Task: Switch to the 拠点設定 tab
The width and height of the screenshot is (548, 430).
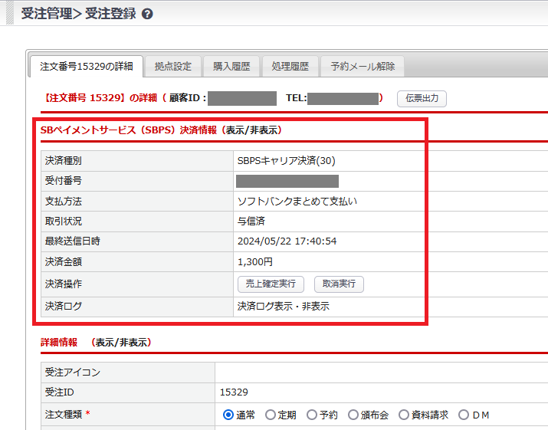Action: click(x=173, y=66)
